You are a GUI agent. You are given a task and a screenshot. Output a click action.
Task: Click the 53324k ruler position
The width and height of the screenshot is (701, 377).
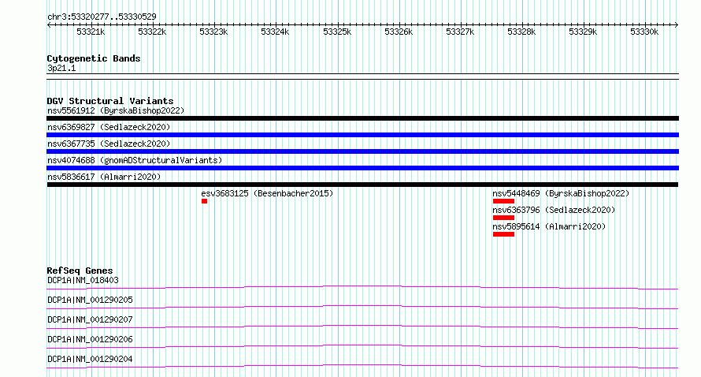tap(275, 32)
